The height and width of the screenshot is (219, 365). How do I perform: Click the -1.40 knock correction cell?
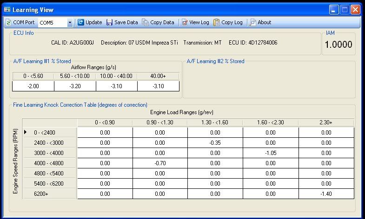click(326, 194)
